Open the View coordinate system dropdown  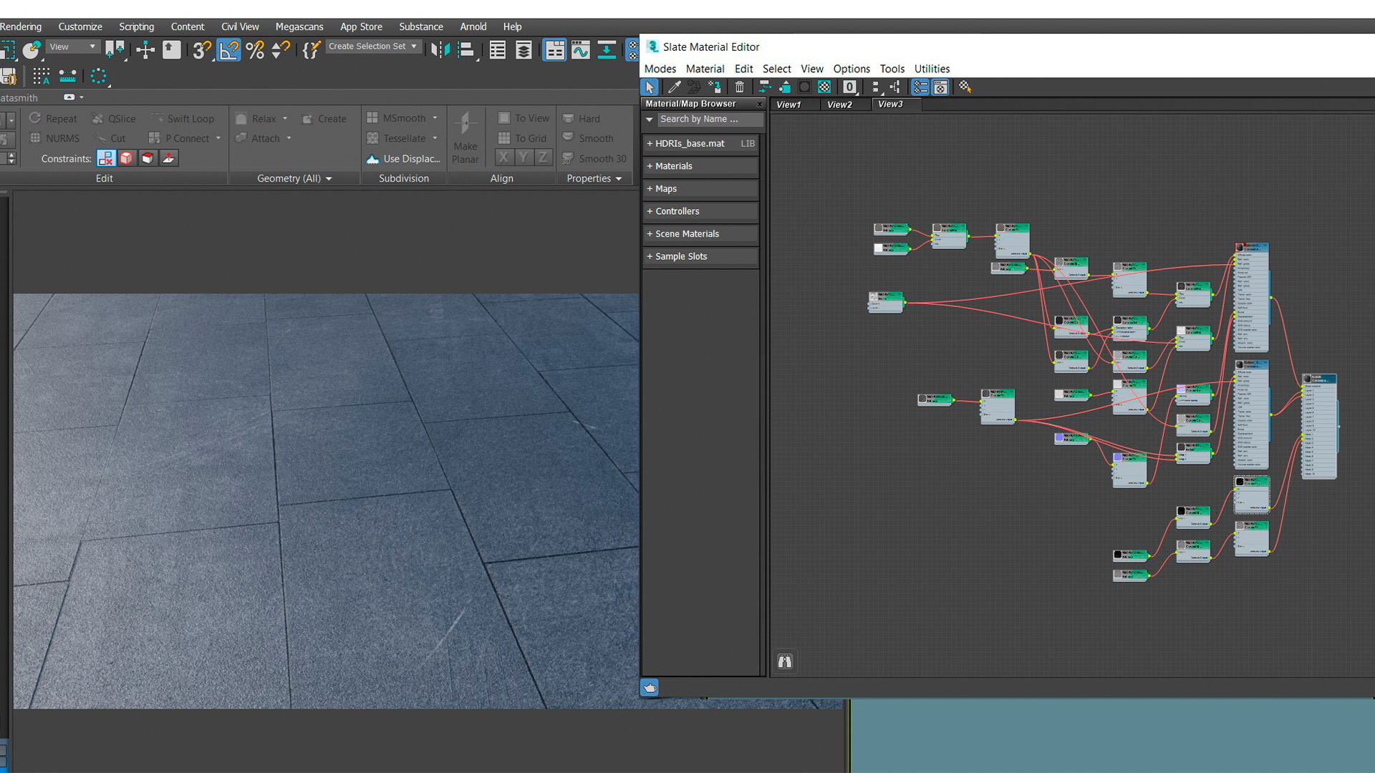72,47
